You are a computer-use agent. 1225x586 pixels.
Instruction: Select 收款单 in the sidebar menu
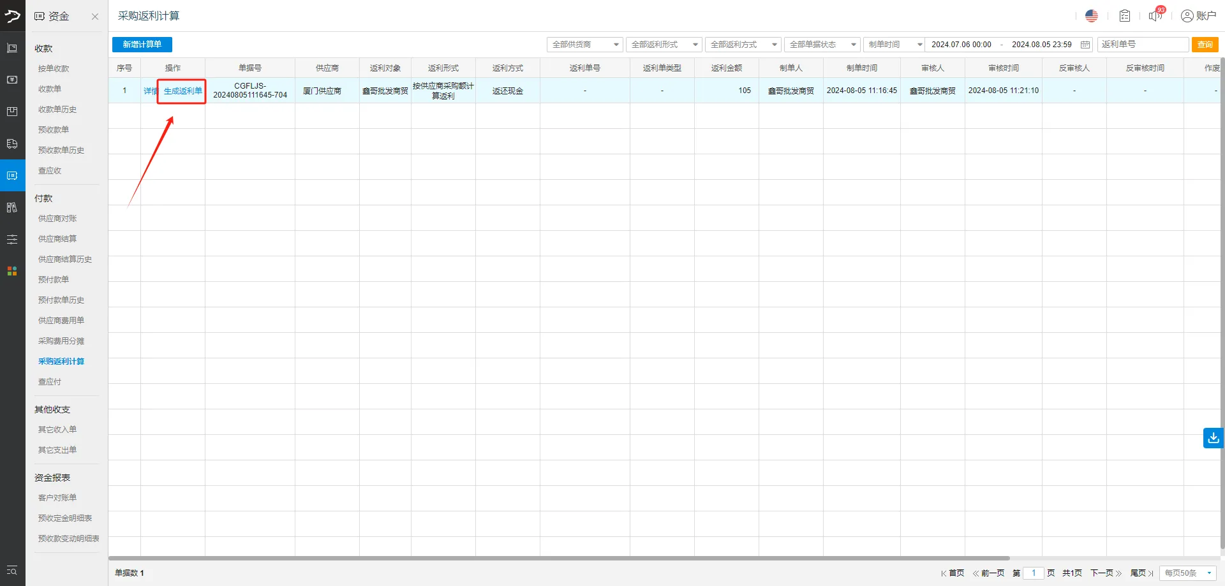[50, 89]
